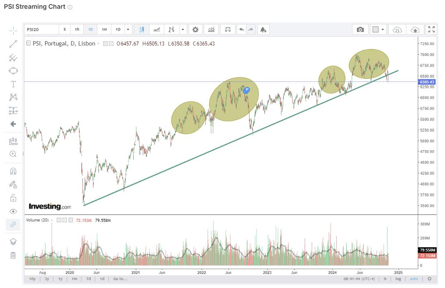445x288 pixels.
Task: Toggle stay in drawing mode pencil-lock
Action: coord(13,185)
